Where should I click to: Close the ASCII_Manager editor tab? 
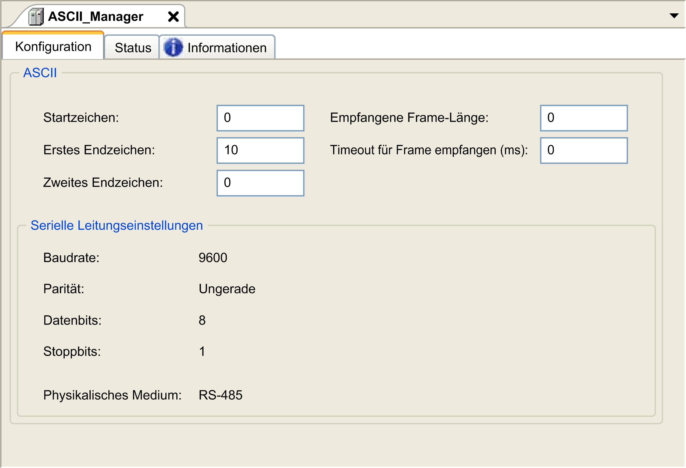[x=173, y=17]
